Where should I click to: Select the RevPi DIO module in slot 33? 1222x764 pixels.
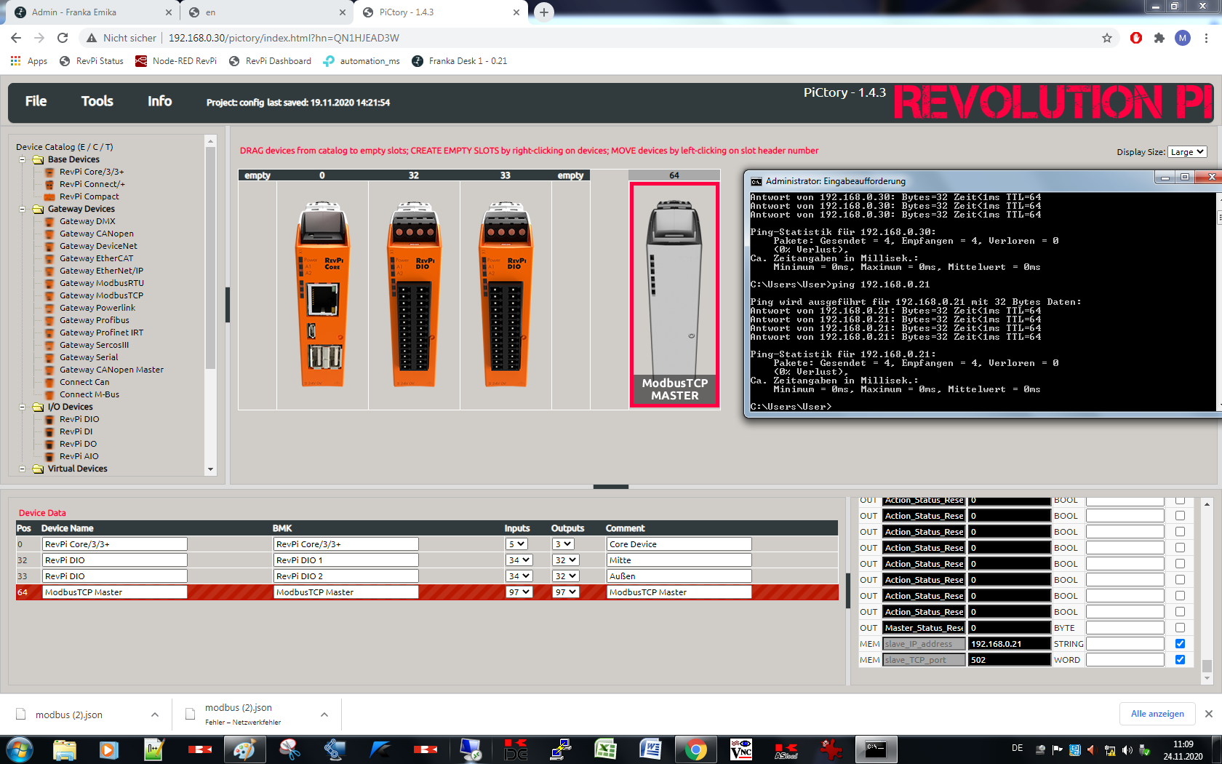(506, 294)
